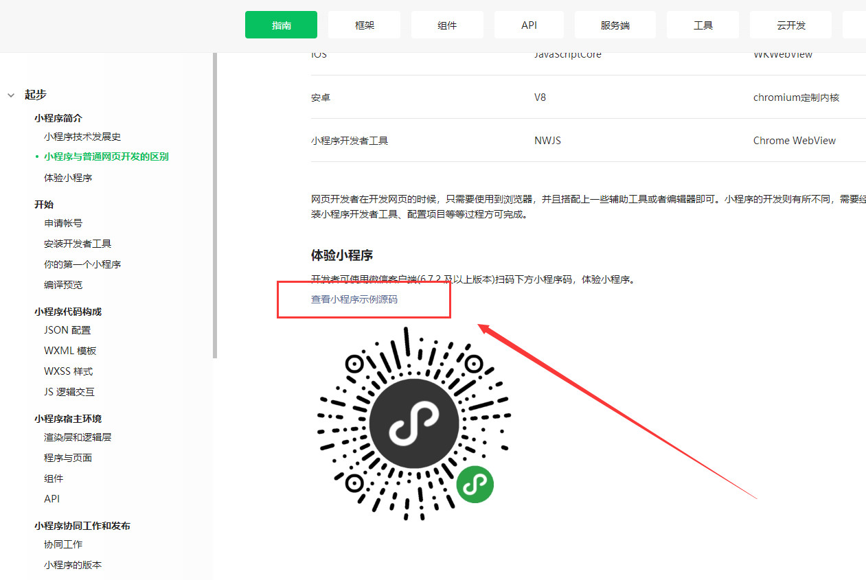
Task: Open 程序与页面 page
Action: [x=68, y=458]
